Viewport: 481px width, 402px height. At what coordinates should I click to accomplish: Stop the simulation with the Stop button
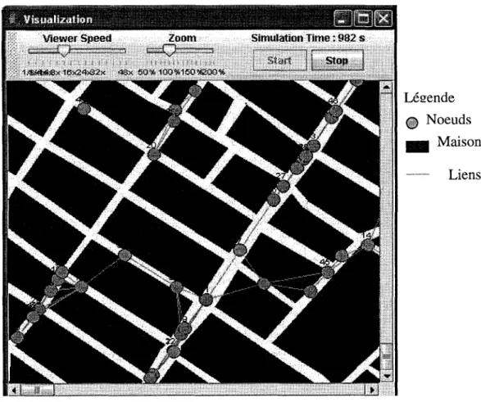tap(337, 60)
